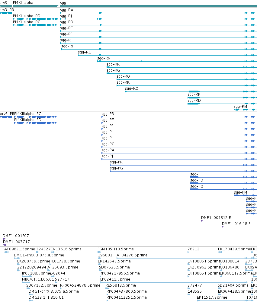
Task: Select the sgg-RF transcript label
Action: (66, 34)
